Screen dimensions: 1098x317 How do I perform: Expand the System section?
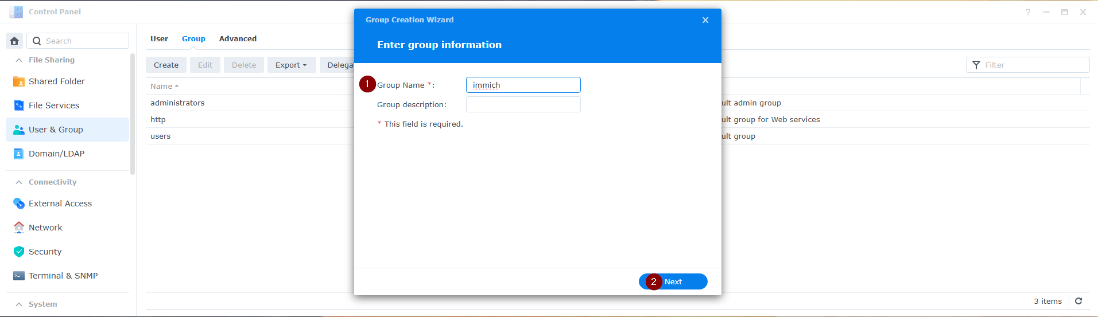click(x=19, y=304)
